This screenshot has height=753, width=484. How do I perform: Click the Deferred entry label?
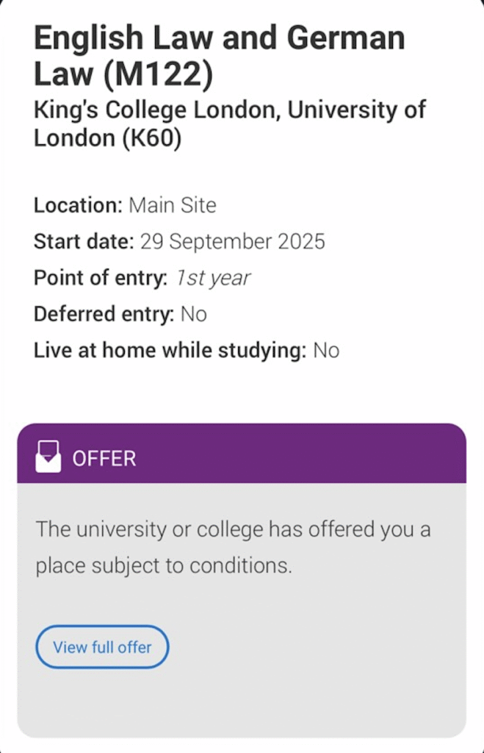104,315
